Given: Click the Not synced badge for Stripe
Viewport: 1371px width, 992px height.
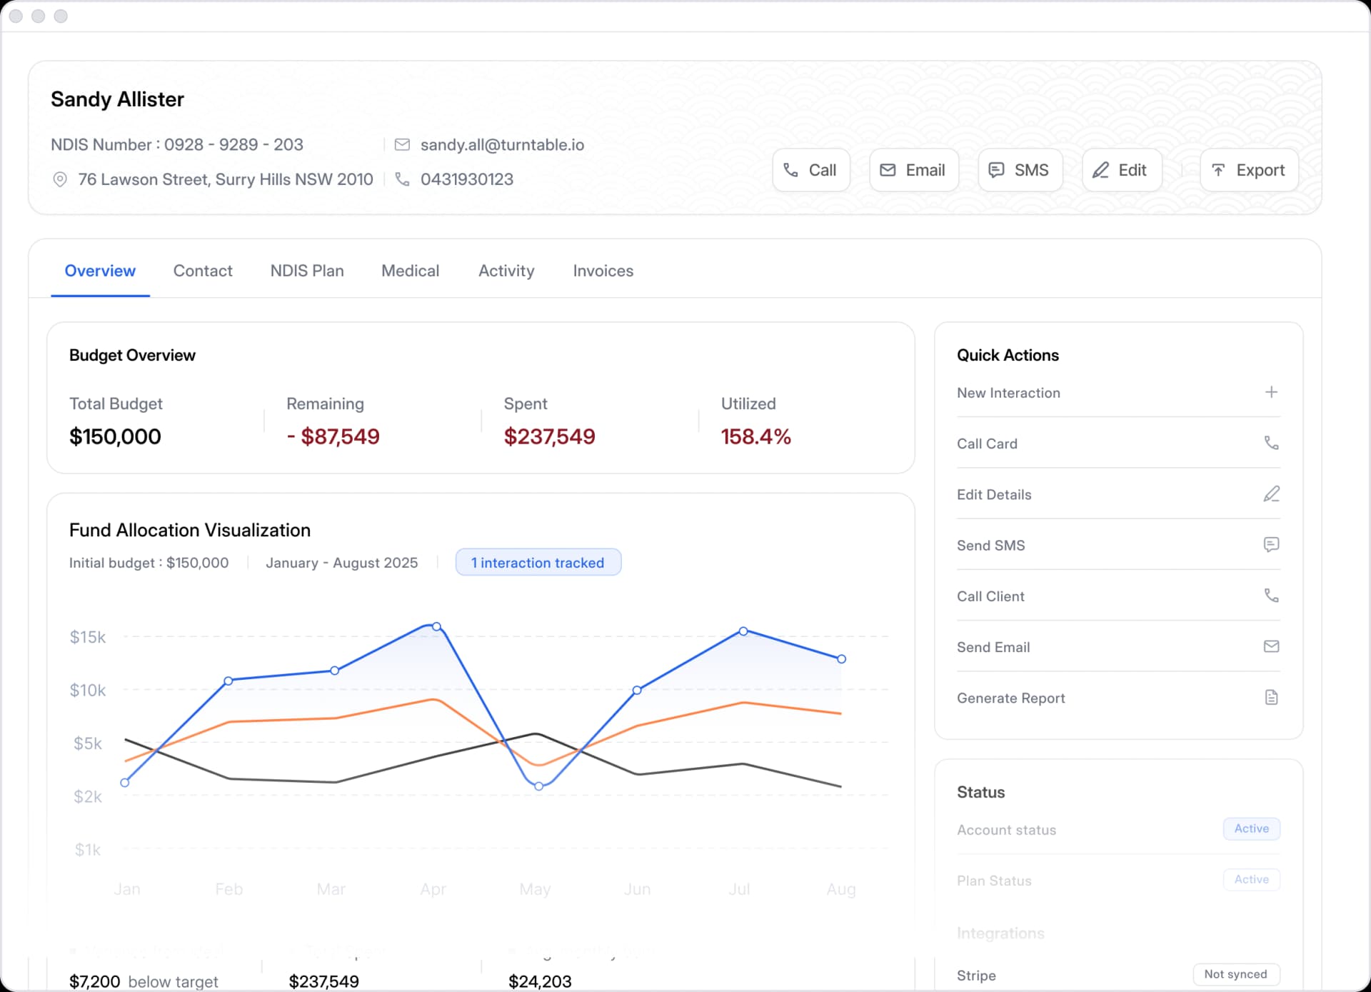Looking at the screenshot, I should 1235,974.
